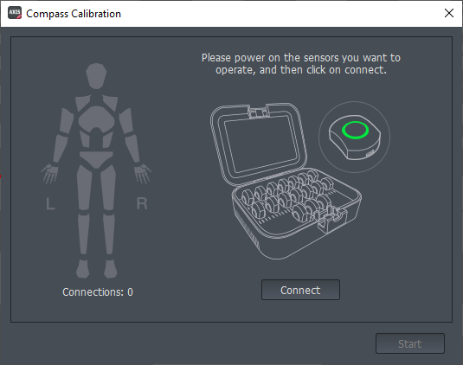Click the AXIS app icon in title bar
The height and width of the screenshot is (365, 463).
(x=15, y=13)
